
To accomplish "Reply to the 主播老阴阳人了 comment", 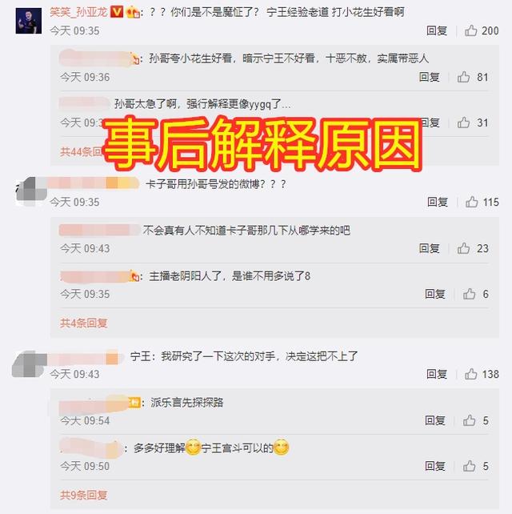I will click(435, 294).
